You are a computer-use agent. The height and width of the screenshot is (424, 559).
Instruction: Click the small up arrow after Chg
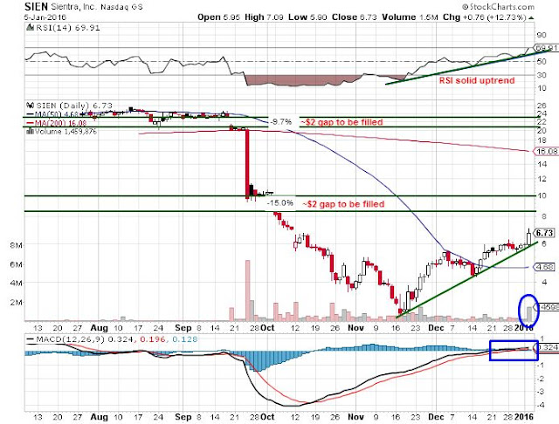531,17
